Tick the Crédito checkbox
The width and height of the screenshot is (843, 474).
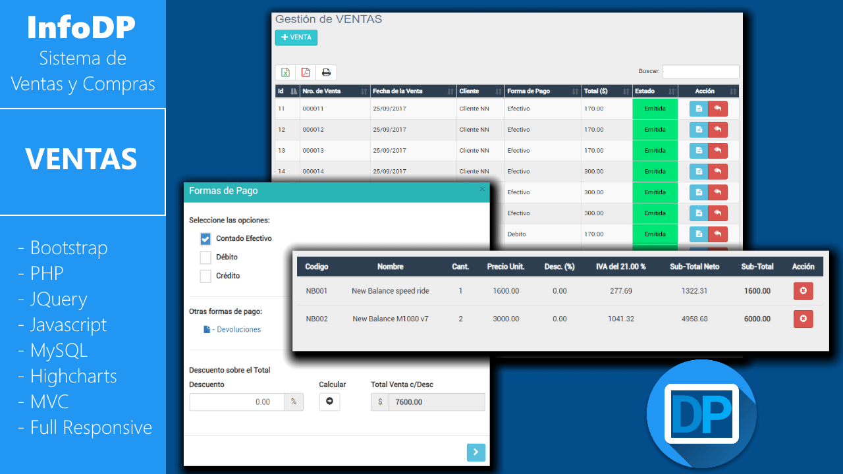pyautogui.click(x=205, y=276)
